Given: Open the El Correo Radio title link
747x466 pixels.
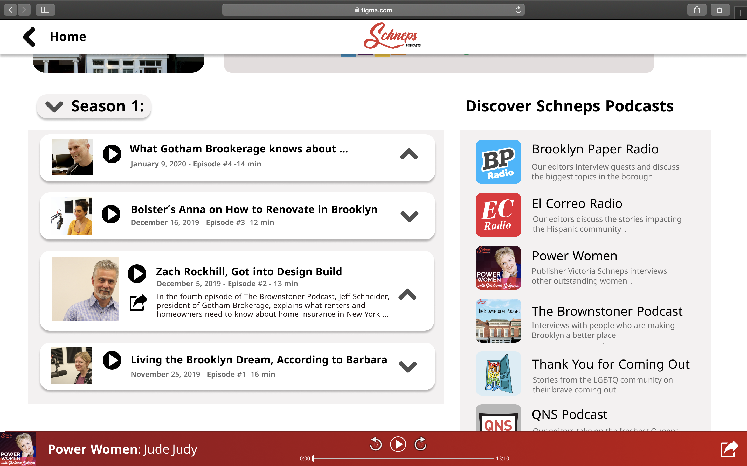Looking at the screenshot, I should click(577, 203).
